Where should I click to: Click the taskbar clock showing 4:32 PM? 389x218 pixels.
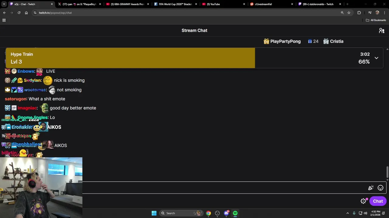tap(376, 213)
